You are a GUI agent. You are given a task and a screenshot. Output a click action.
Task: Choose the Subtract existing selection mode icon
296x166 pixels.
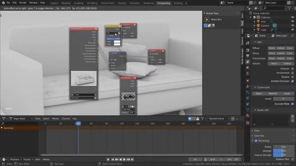pyautogui.click(x=213, y=25)
